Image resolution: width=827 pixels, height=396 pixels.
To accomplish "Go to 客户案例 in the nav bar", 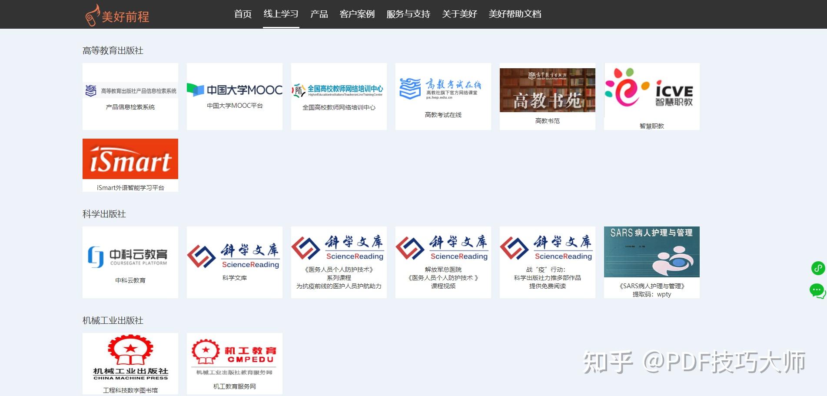I will click(x=357, y=14).
